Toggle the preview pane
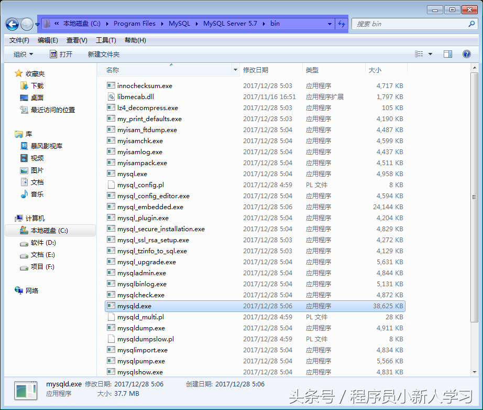The image size is (483, 410). pyautogui.click(x=447, y=53)
